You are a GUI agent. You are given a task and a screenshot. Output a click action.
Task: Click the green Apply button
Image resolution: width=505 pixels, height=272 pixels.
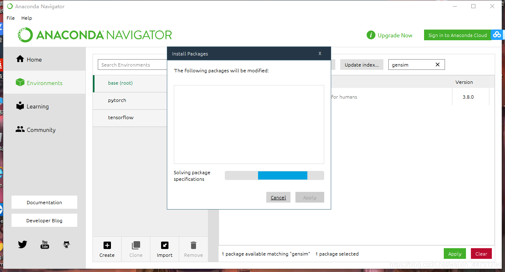[455, 254]
